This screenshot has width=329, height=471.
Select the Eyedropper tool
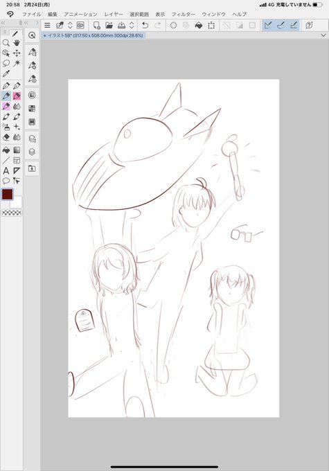(x=6, y=73)
